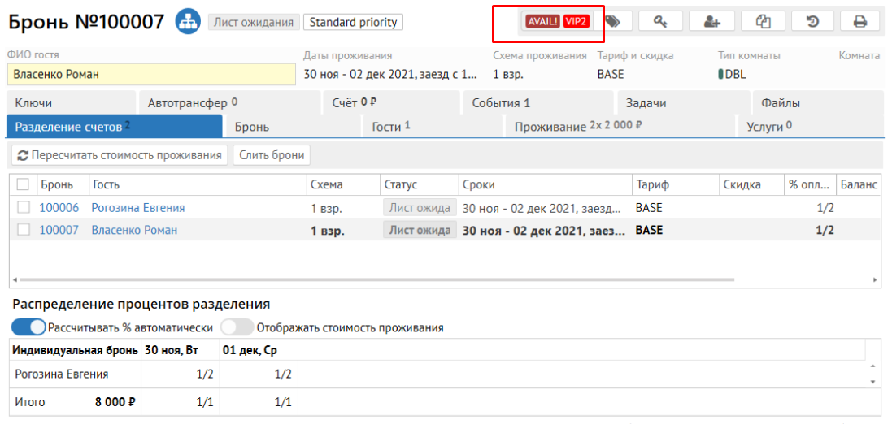Viewport: 892px width, 424px height.
Task: Click the red VIP2 tag badge
Action: point(576,22)
